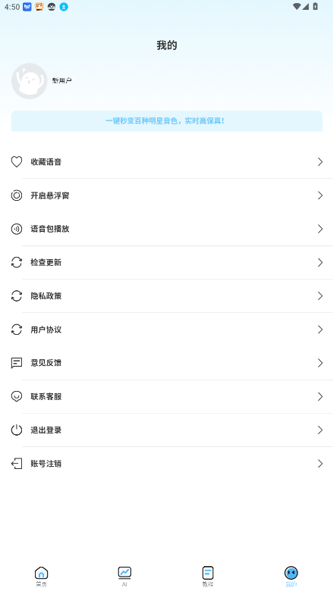Switch to the AI tab
333x591 pixels.
click(124, 577)
